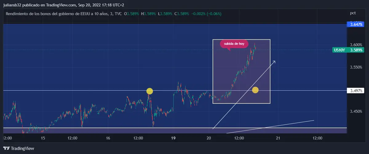
Task: Click the TradingView logo icon
Action: tap(6, 148)
